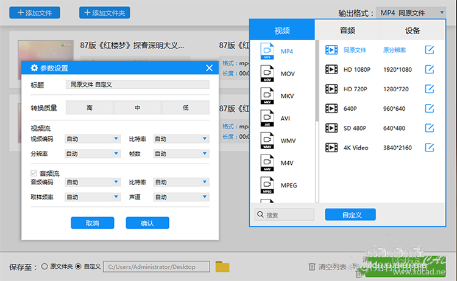Open the 取样频率 dropdown
The height and width of the screenshot is (281, 457).
(93, 197)
